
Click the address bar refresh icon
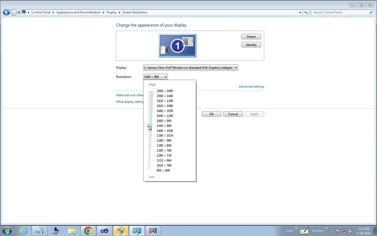point(306,12)
